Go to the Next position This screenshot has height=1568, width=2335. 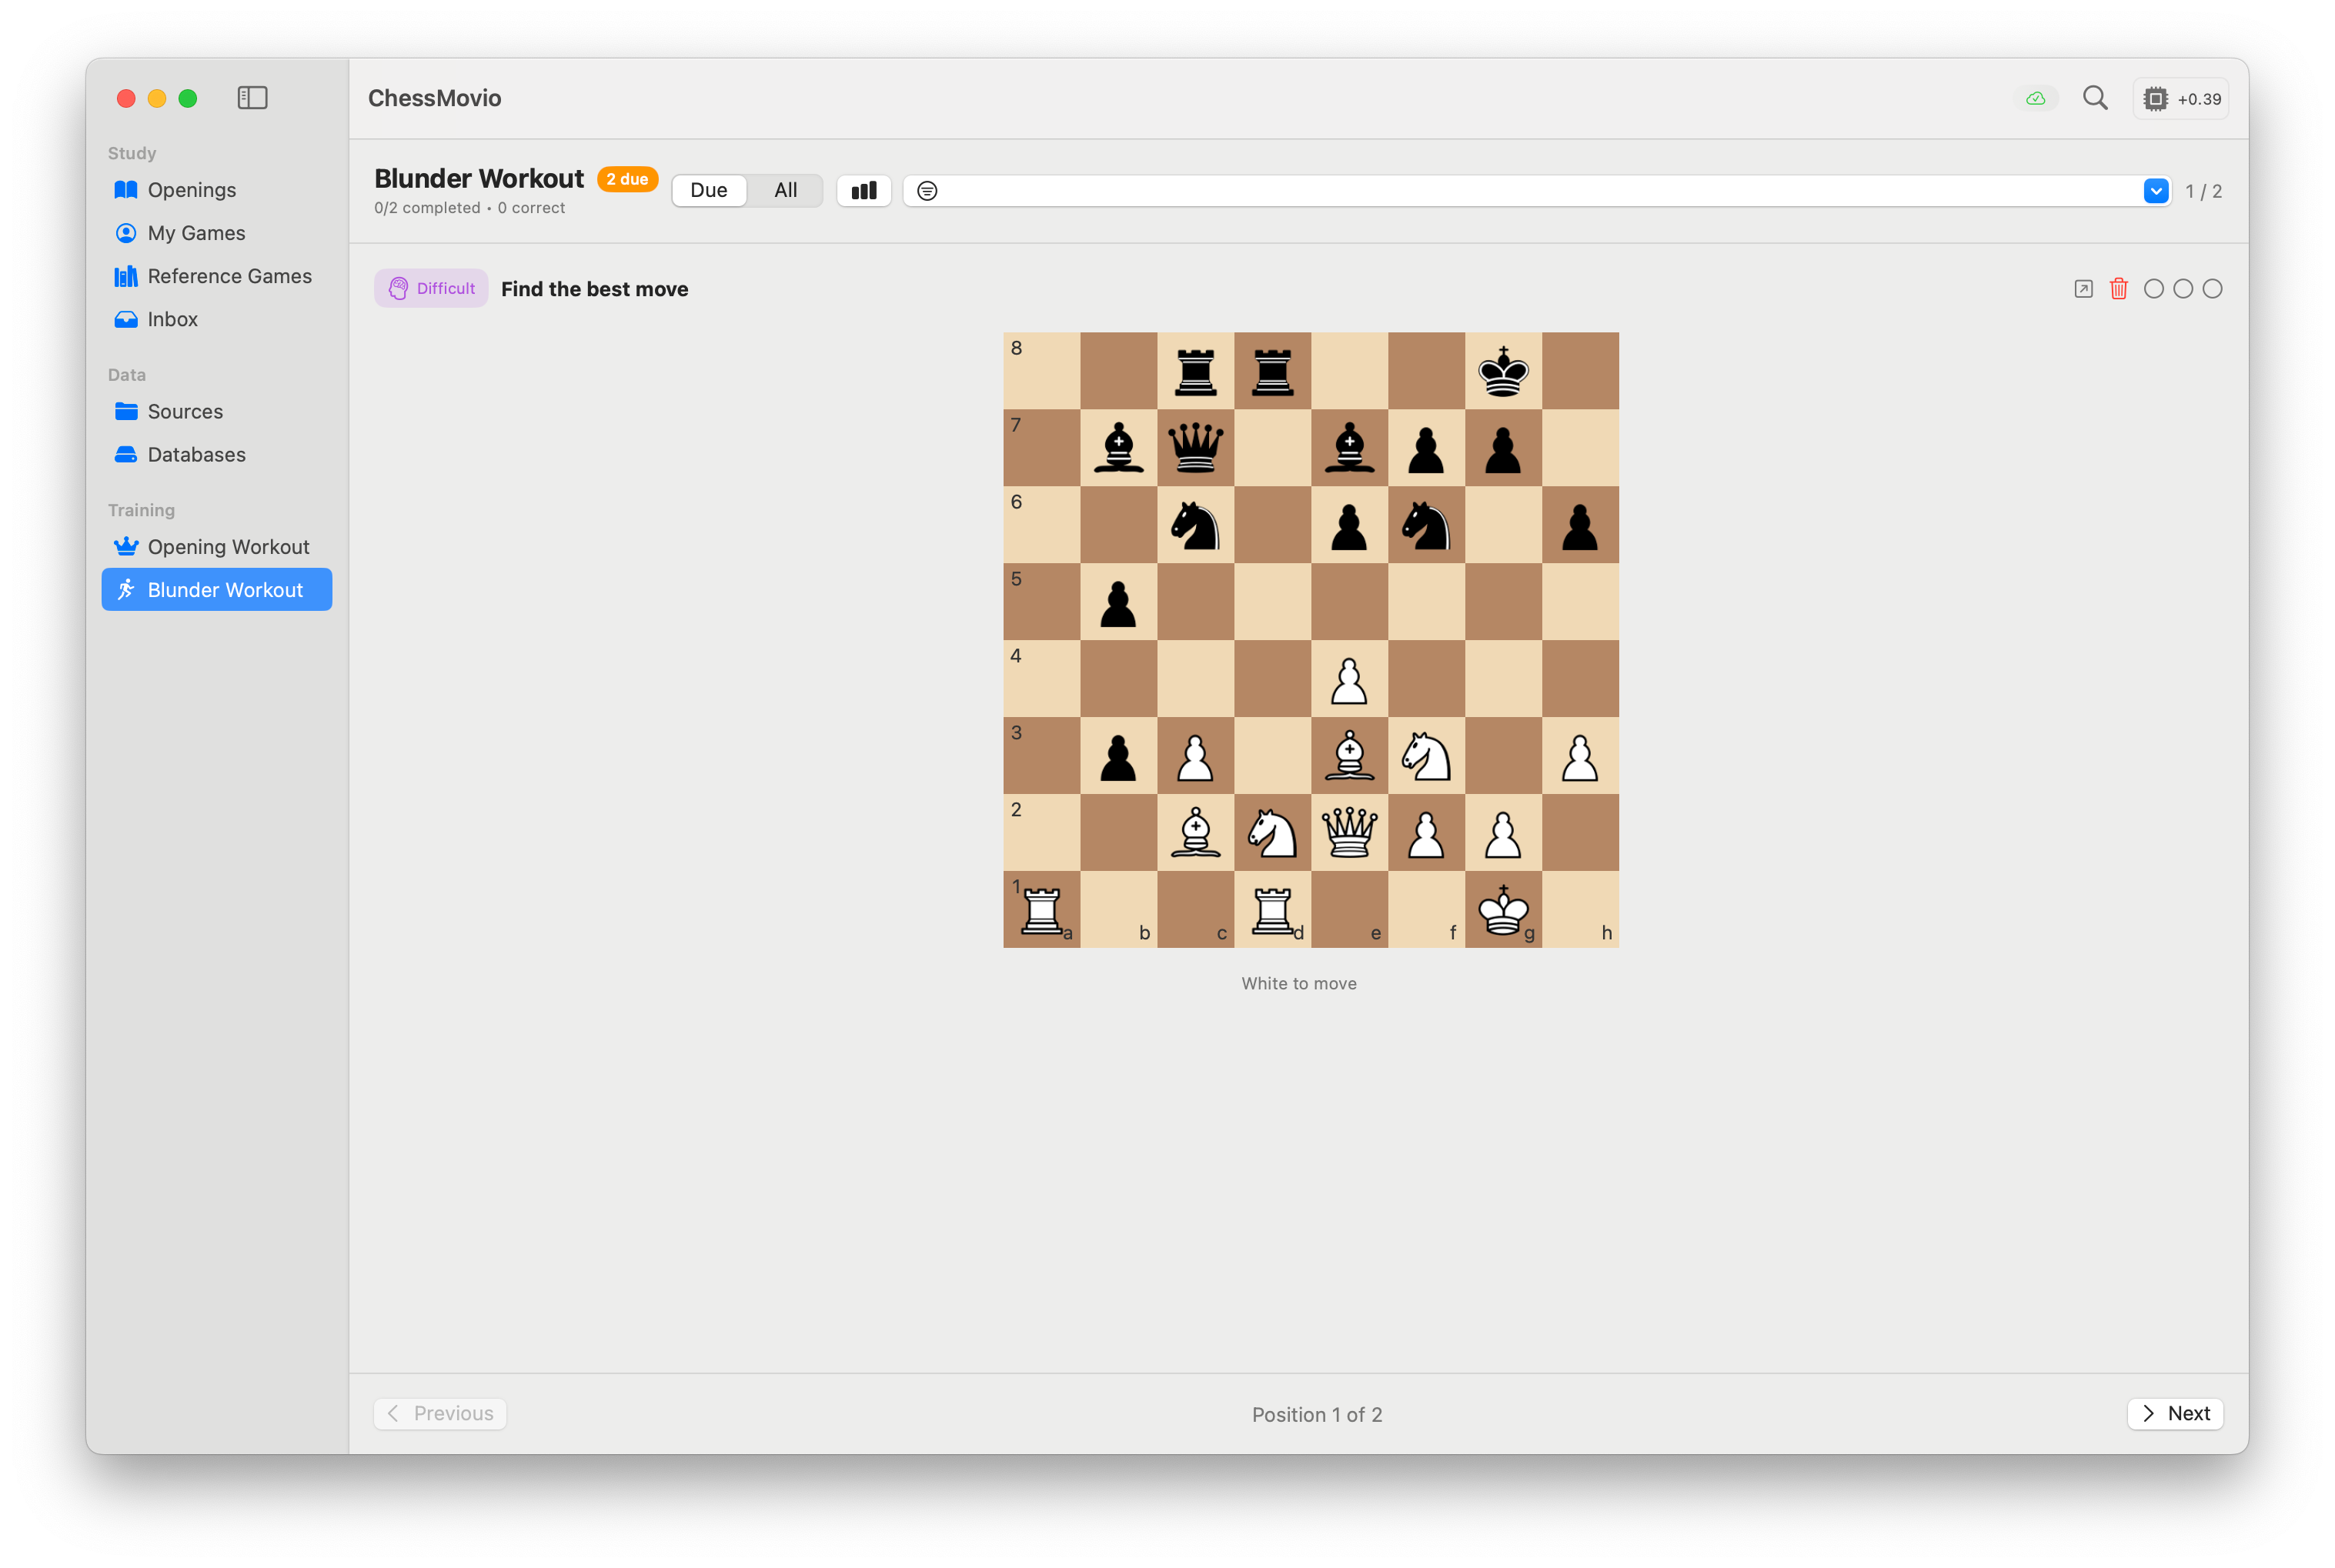click(x=2175, y=1413)
